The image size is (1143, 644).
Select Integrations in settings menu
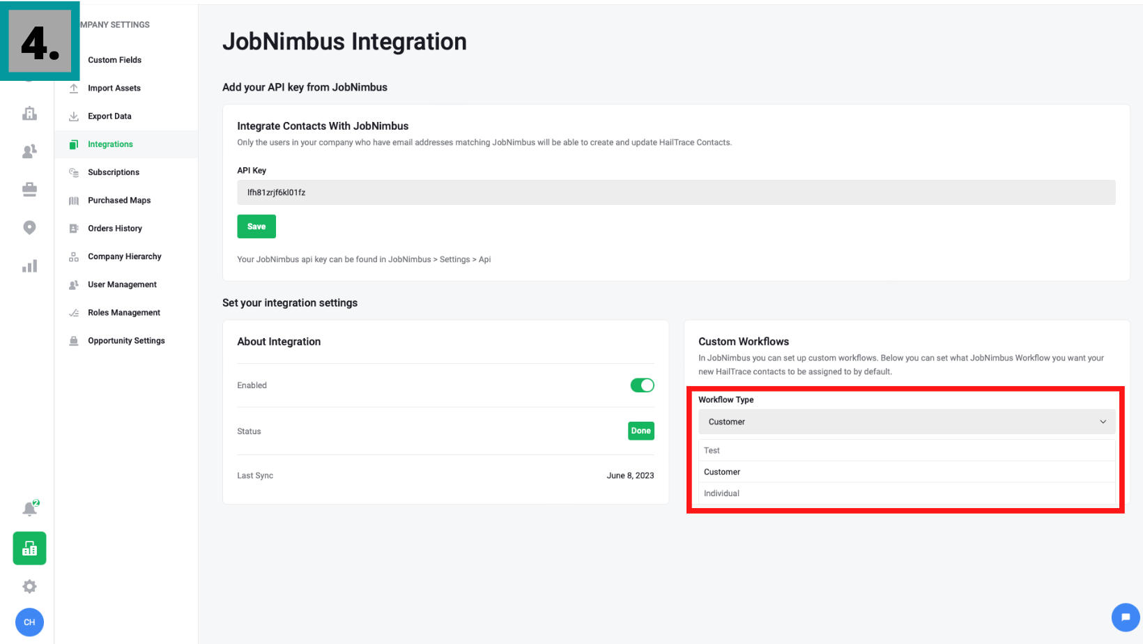pos(110,144)
